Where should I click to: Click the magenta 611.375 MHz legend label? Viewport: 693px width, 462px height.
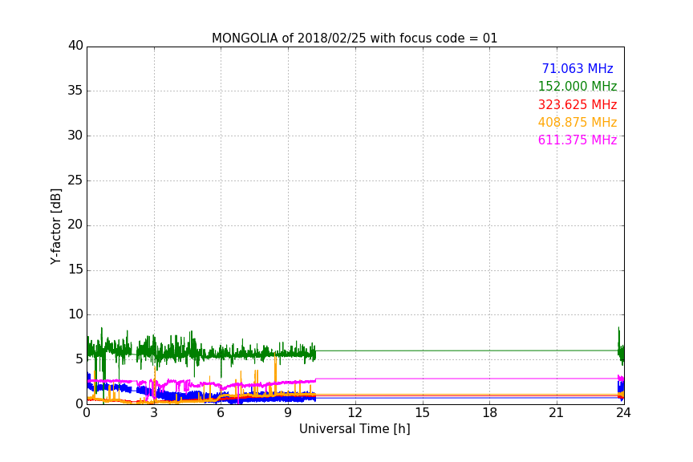tap(577, 140)
